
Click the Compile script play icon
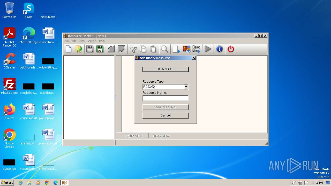pos(208,49)
